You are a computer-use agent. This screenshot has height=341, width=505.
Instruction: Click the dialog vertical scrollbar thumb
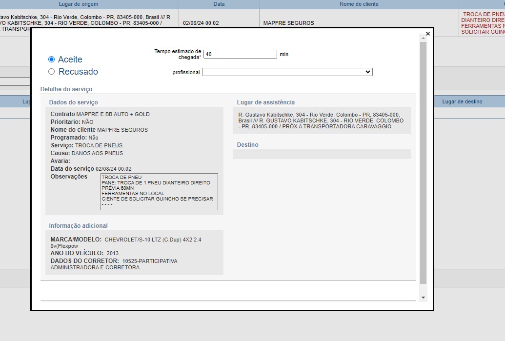[x=423, y=162]
